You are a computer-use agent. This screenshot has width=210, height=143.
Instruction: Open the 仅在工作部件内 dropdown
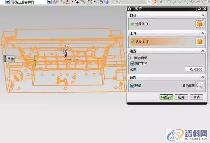(x=49, y=2)
